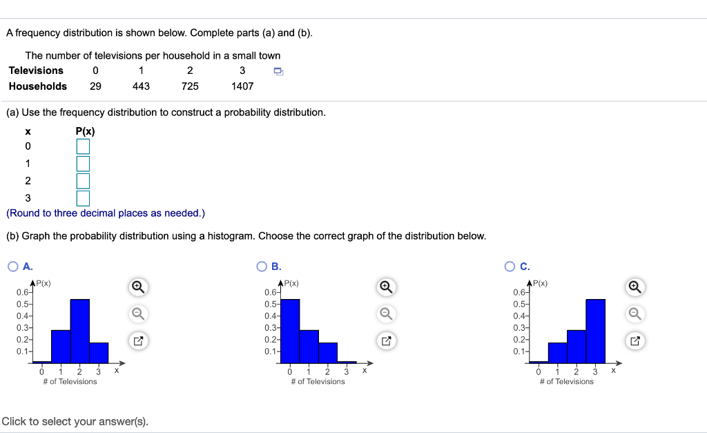This screenshot has width=707, height=433.
Task: Zoom out of graph A with minus magnifier
Action: click(137, 314)
